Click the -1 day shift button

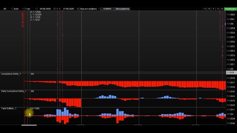[217, 9]
